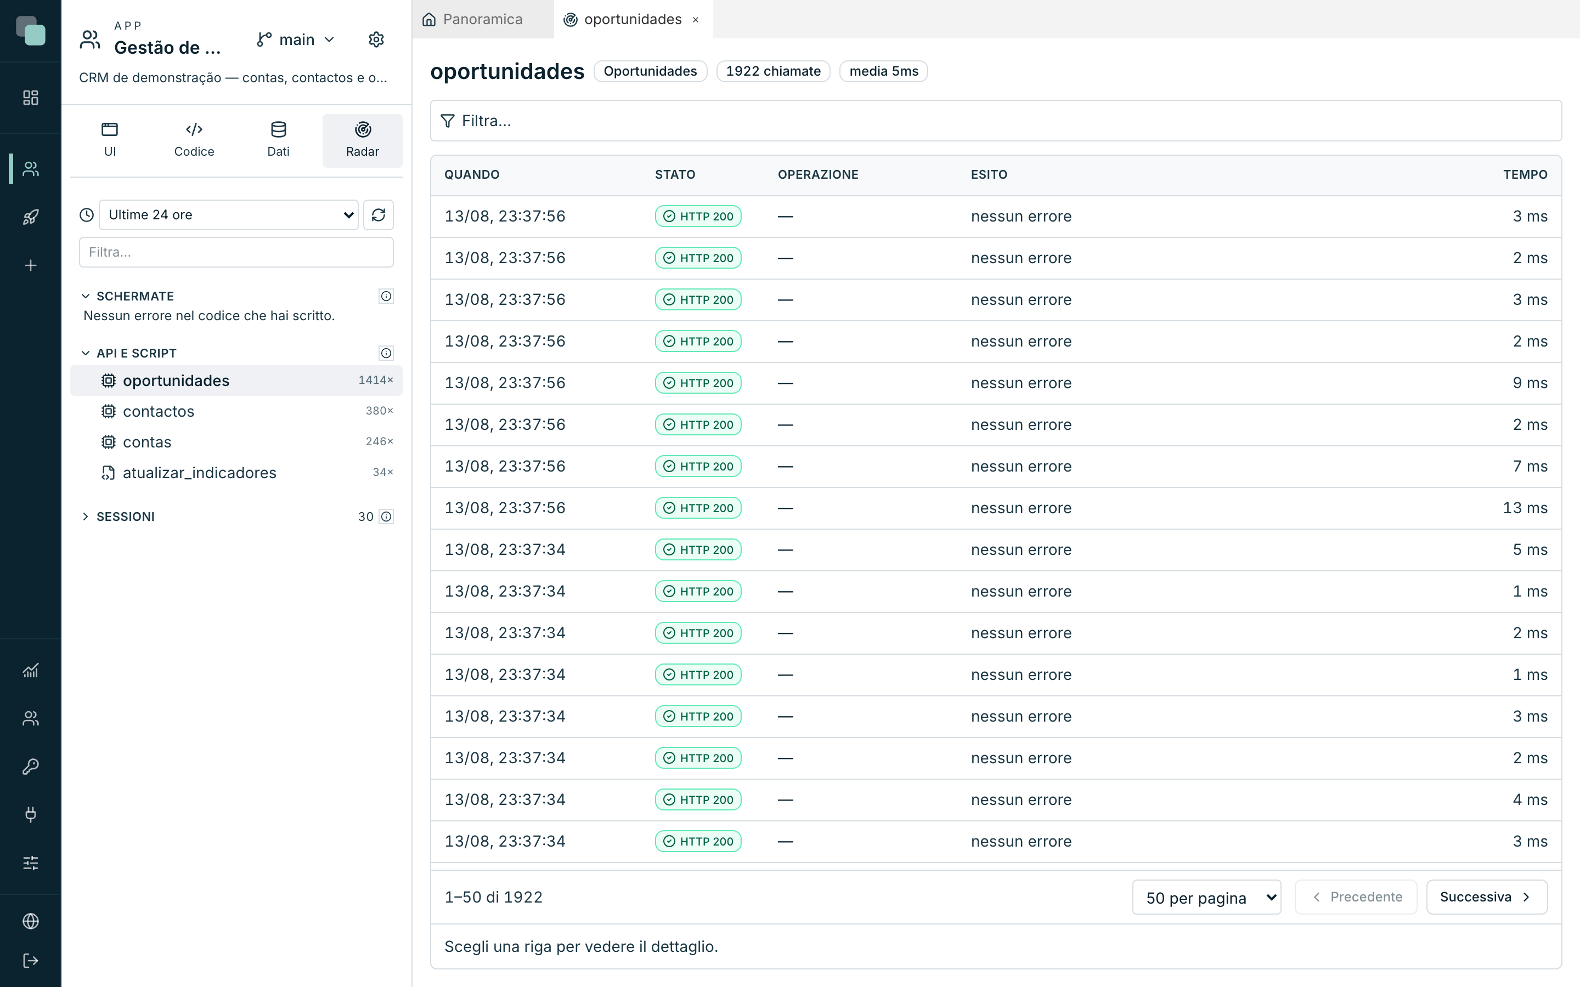1580x987 pixels.
Task: Open the Ultime 24 ore time dropdown
Action: pos(229,215)
